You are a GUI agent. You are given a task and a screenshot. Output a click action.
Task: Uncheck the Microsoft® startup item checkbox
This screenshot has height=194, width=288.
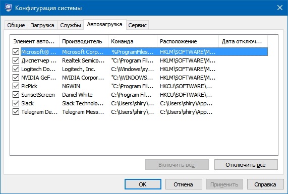[x=16, y=52]
